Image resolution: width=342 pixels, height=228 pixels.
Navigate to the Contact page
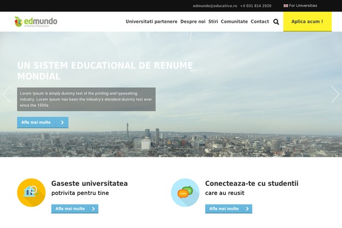(x=260, y=22)
